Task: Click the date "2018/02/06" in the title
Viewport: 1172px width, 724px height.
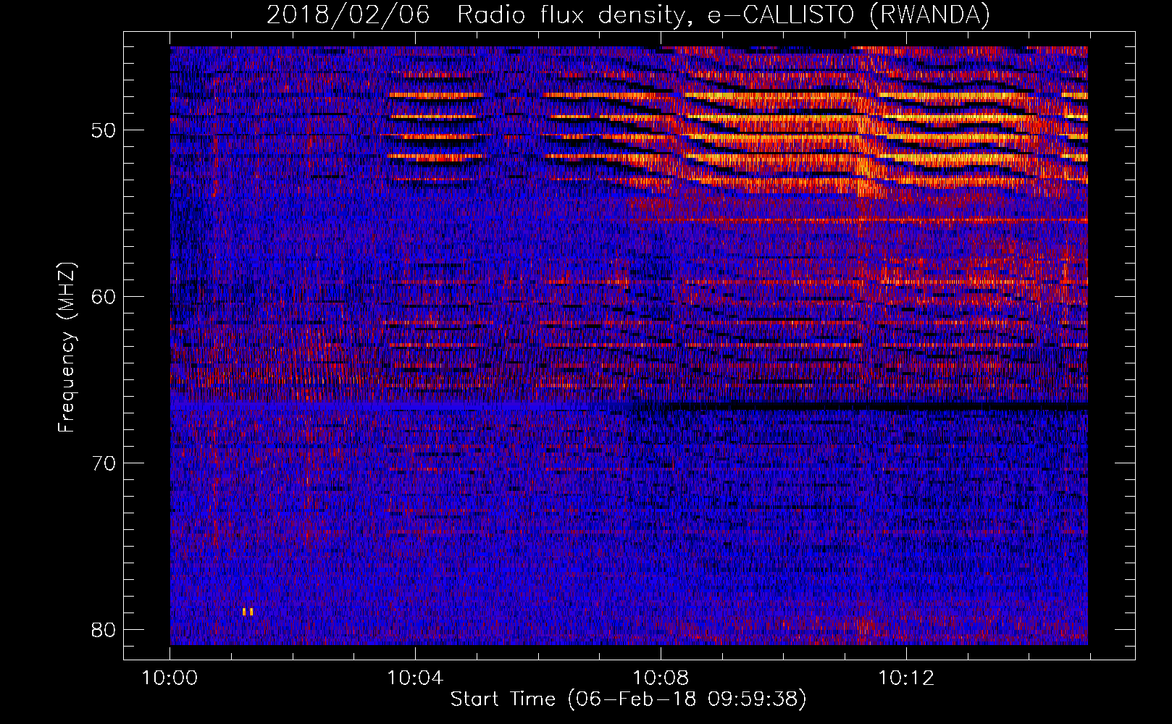Action: [348, 15]
